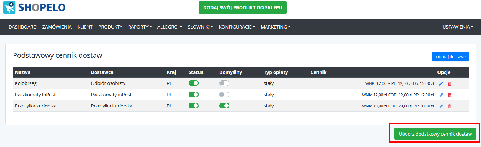
Task: Delete the Kołobrzeg delivery via trash icon
Action: coord(450,83)
